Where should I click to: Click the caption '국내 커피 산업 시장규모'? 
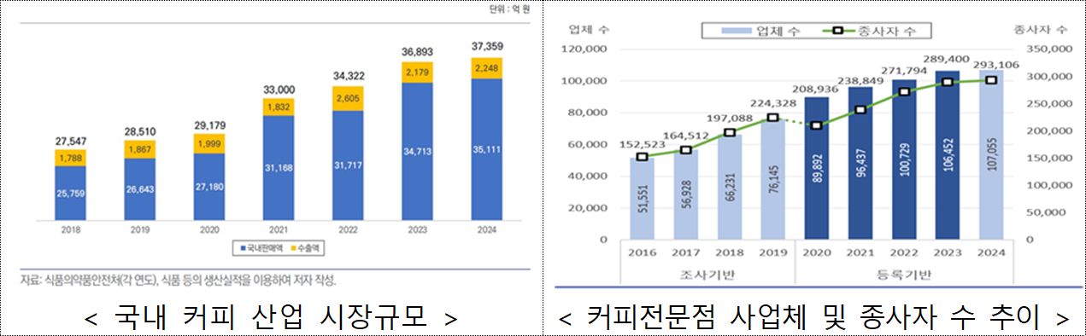click(x=272, y=318)
